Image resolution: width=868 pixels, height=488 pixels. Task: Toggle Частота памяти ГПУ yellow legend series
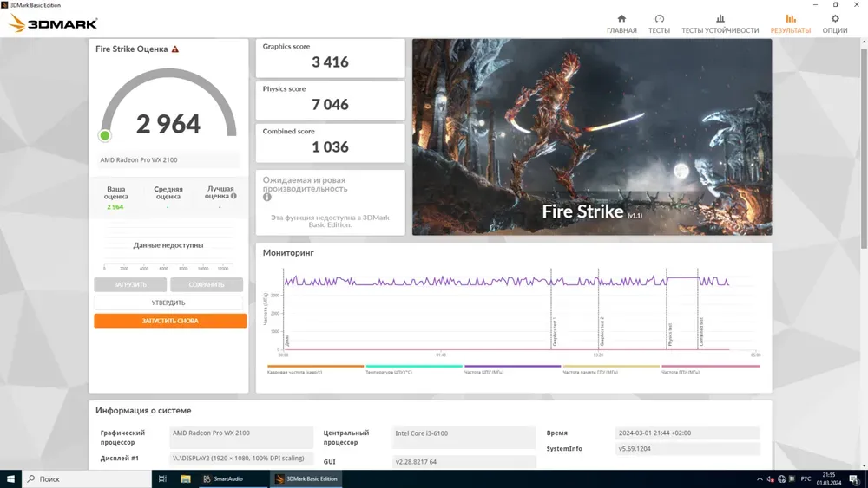pyautogui.click(x=610, y=369)
